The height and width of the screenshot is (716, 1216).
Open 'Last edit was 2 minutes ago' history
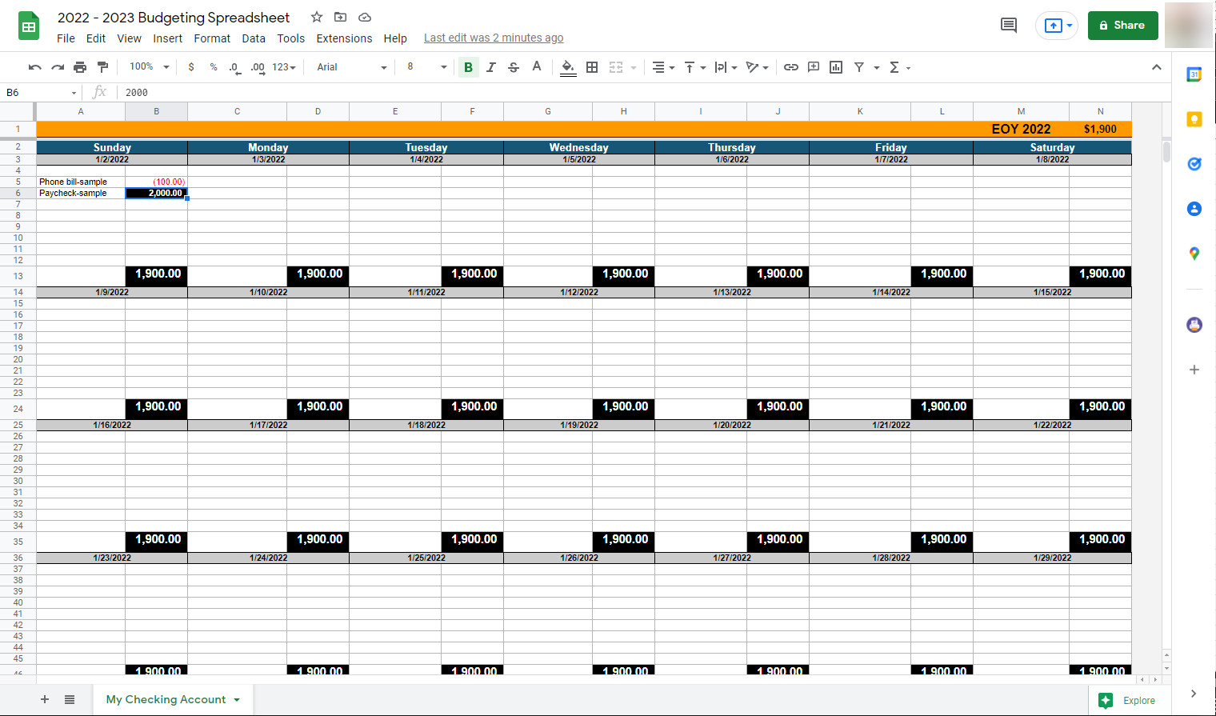coord(494,38)
